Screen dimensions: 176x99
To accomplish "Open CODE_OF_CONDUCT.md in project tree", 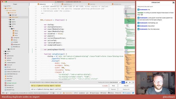I will click(13, 71).
